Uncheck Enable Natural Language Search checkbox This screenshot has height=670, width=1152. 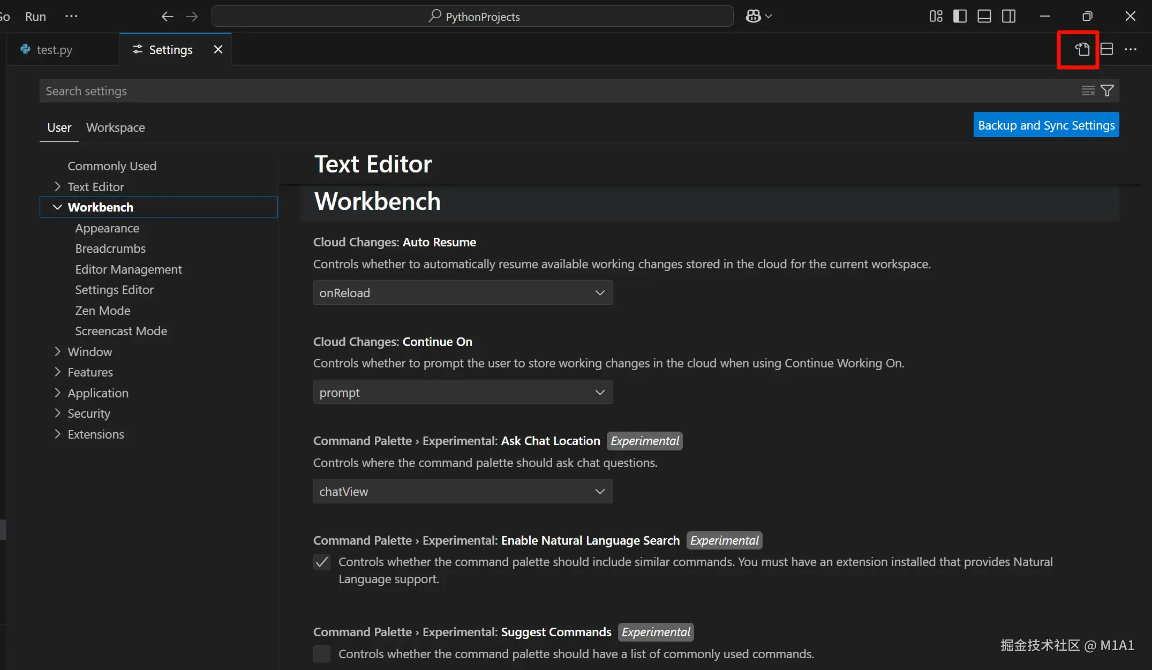point(322,562)
